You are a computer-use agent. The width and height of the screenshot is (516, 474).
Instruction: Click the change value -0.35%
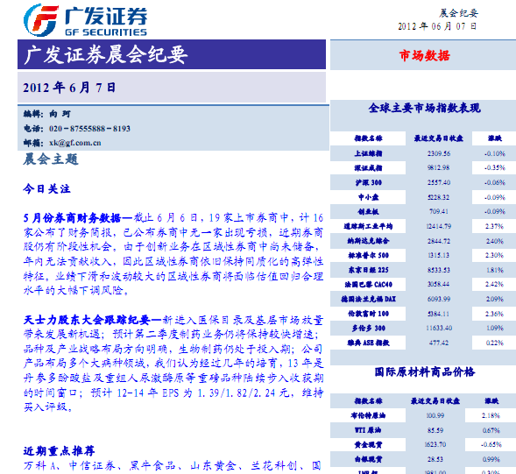[x=495, y=168]
